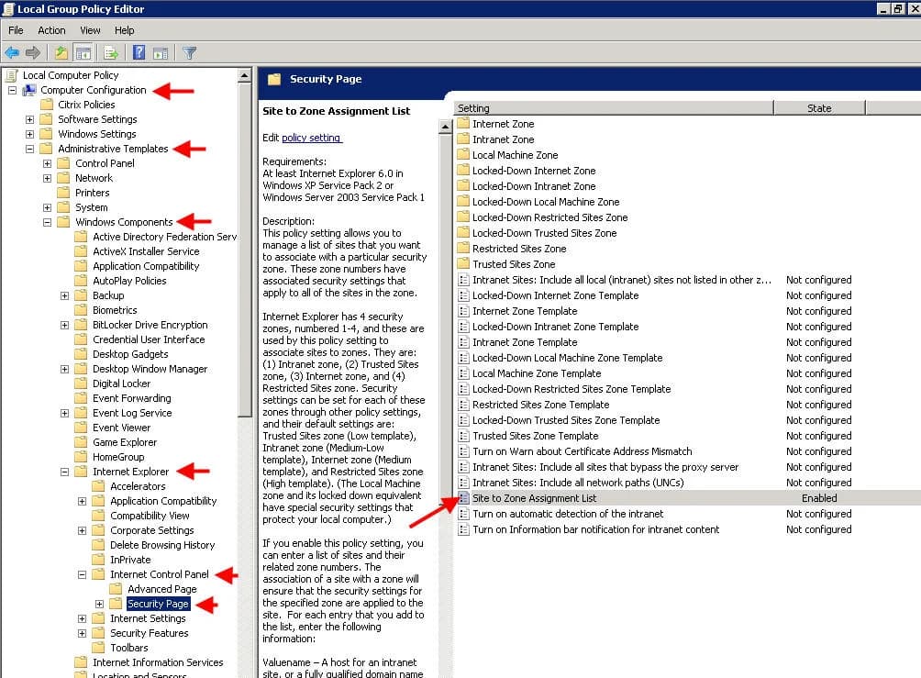The image size is (921, 678).
Task: Click the 'Enabled' state cell
Action: [819, 498]
